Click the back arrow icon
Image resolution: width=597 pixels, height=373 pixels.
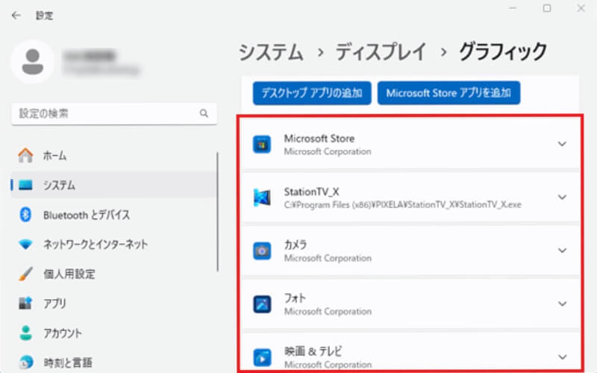pyautogui.click(x=16, y=15)
